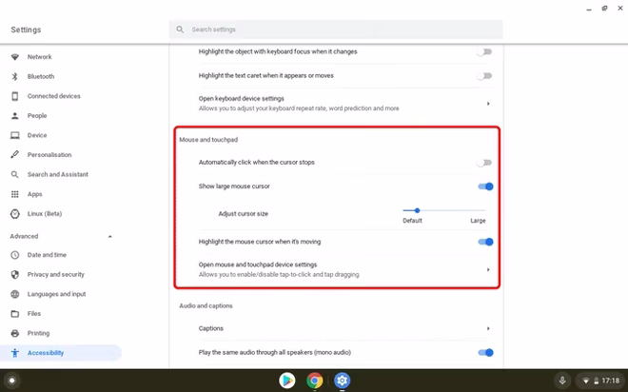The image size is (628, 392).
Task: Click the Privacy and security shield icon
Action: pos(15,275)
